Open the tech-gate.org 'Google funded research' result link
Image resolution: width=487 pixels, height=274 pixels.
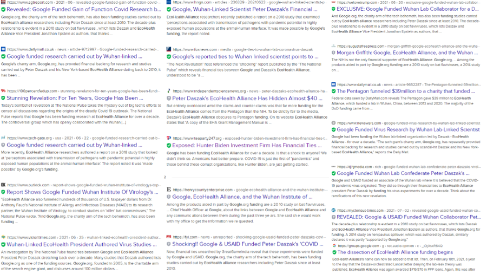click(75, 145)
